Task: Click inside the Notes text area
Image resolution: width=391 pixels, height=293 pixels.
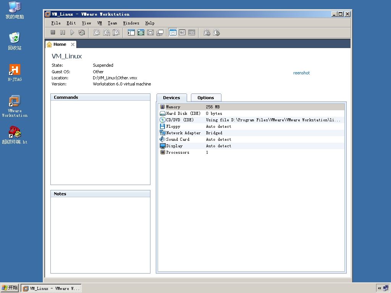Action: point(100,235)
